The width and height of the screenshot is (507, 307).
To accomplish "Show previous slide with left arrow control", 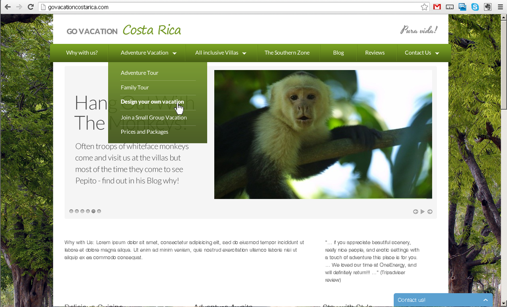I will click(416, 211).
